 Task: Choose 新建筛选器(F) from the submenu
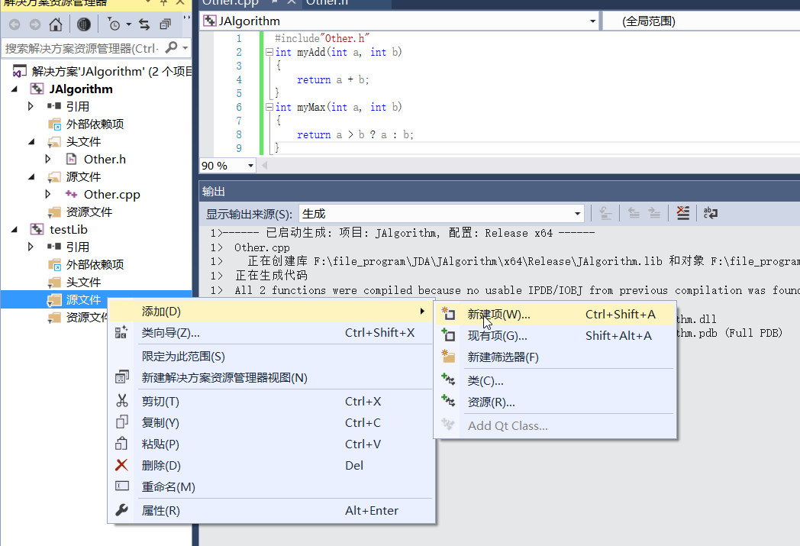555,357
